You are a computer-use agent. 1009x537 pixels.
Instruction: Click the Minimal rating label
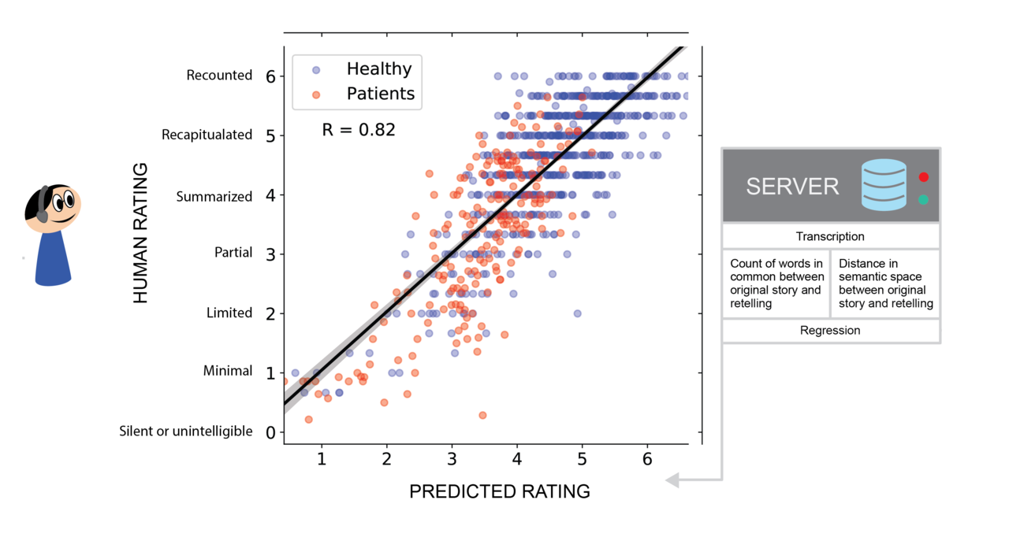click(228, 371)
